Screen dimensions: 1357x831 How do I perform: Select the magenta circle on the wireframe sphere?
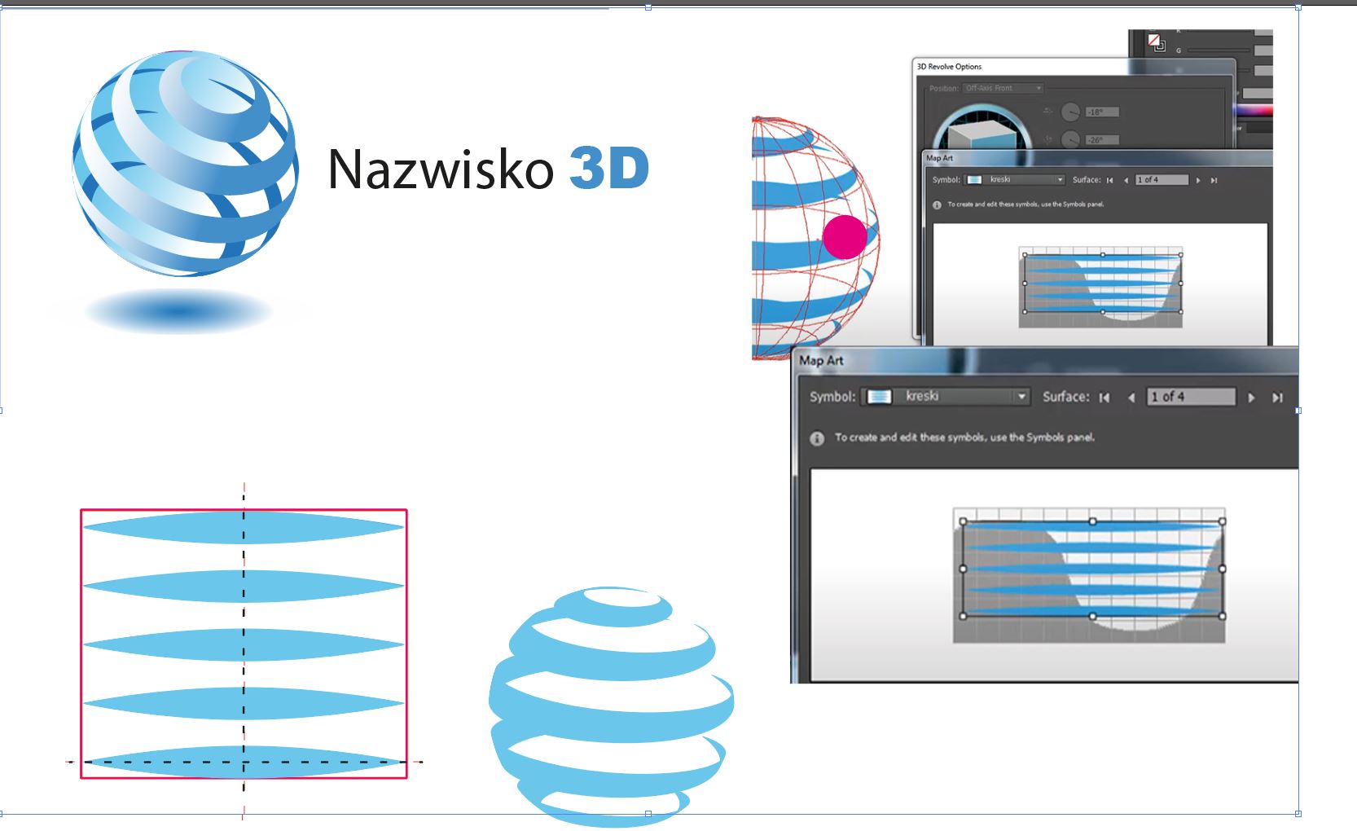click(x=845, y=237)
